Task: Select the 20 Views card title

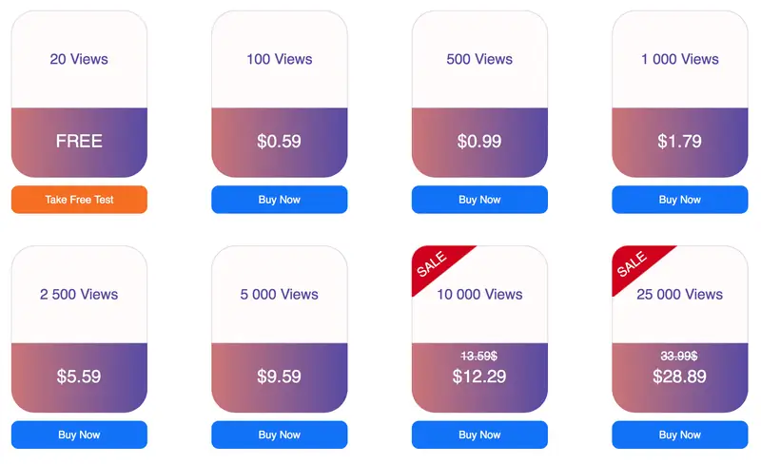Action: (x=79, y=59)
